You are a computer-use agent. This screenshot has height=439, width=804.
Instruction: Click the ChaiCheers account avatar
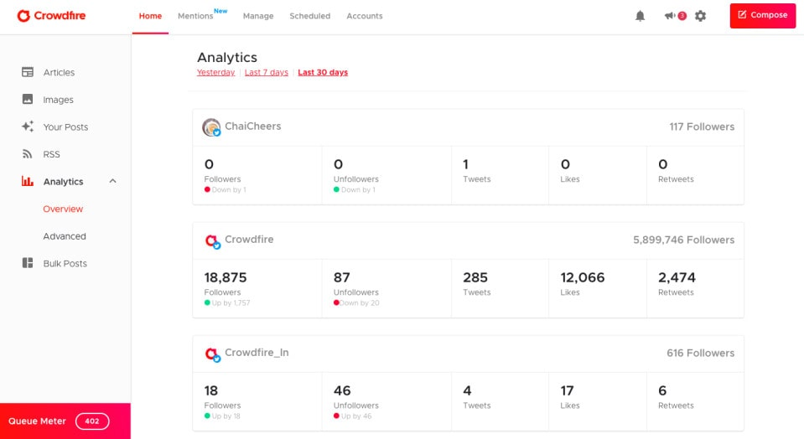click(x=211, y=127)
